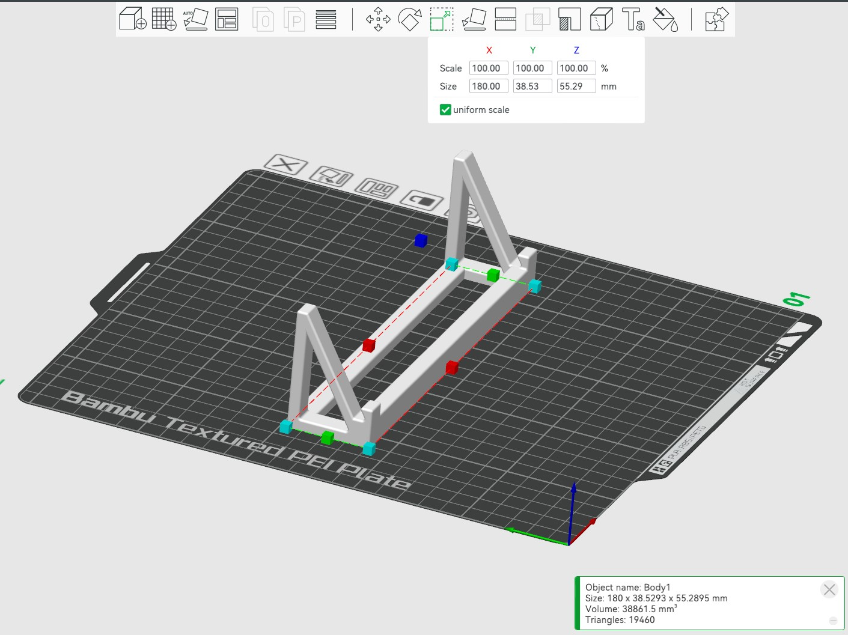
Task: Click the Size Z value field
Action: (576, 87)
